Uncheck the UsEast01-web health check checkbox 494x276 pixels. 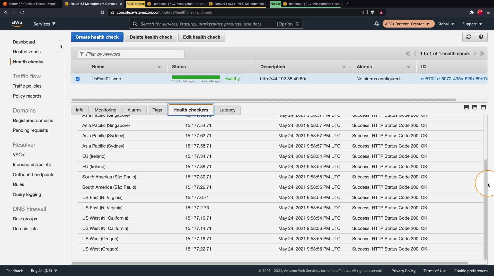click(77, 79)
